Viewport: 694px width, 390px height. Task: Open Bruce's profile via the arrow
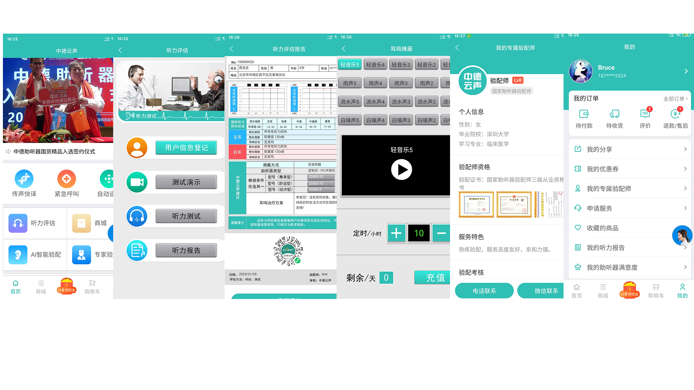(686, 71)
